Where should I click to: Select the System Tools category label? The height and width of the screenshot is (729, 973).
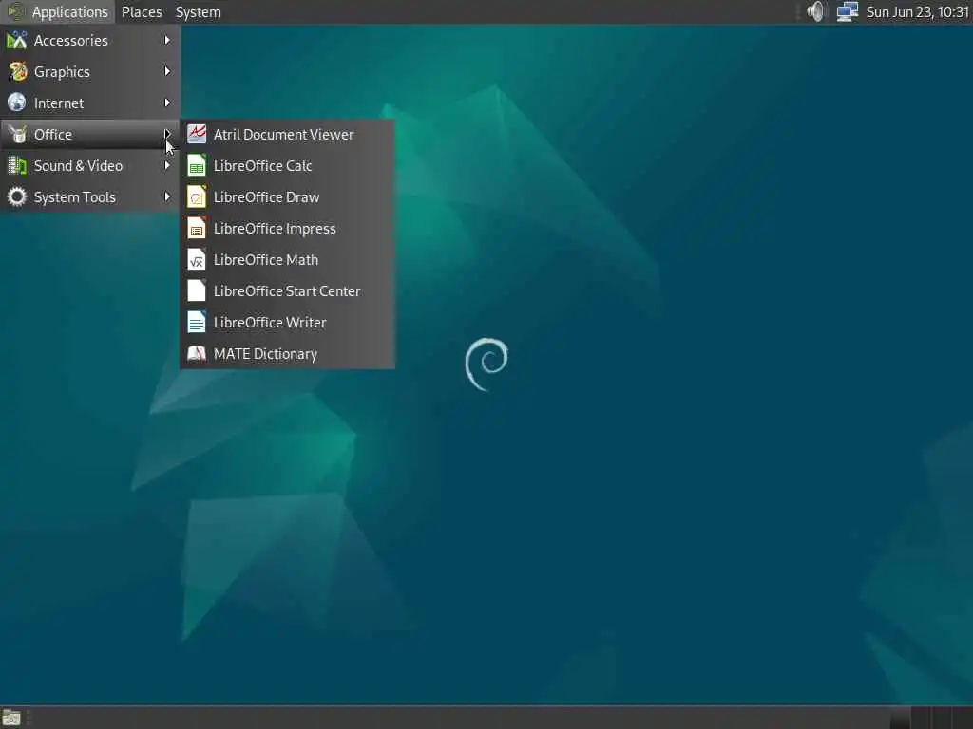74,197
